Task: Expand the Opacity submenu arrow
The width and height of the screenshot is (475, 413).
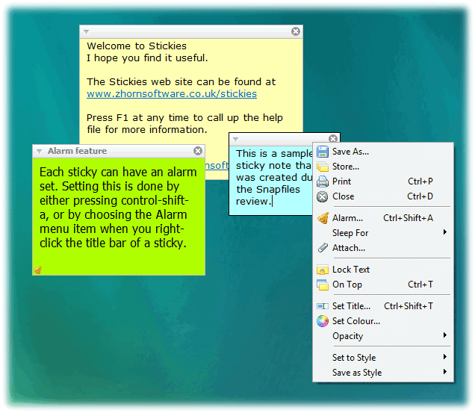Action: (444, 335)
